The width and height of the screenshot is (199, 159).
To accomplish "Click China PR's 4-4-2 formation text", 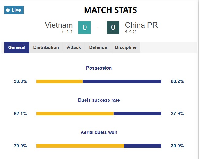I will [x=131, y=31].
